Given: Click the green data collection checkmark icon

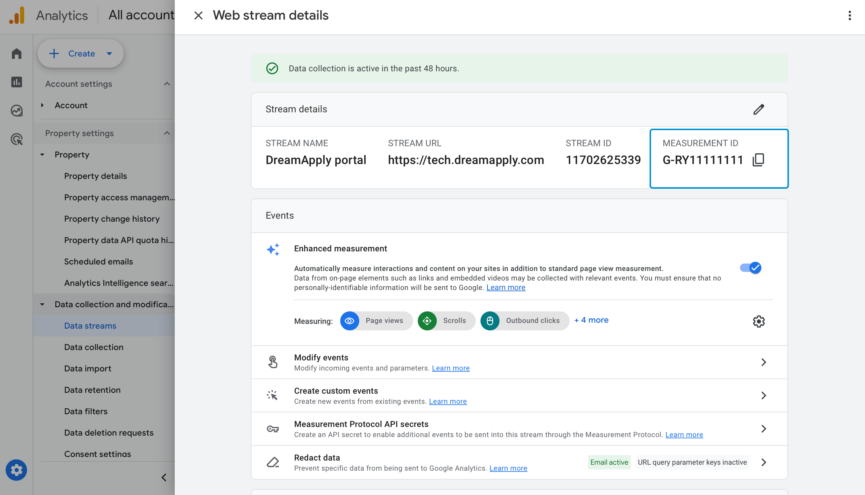Looking at the screenshot, I should 272,68.
